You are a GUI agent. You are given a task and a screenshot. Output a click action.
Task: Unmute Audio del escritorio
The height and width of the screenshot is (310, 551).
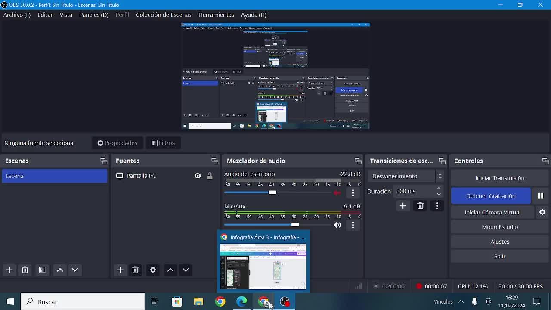pyautogui.click(x=337, y=193)
